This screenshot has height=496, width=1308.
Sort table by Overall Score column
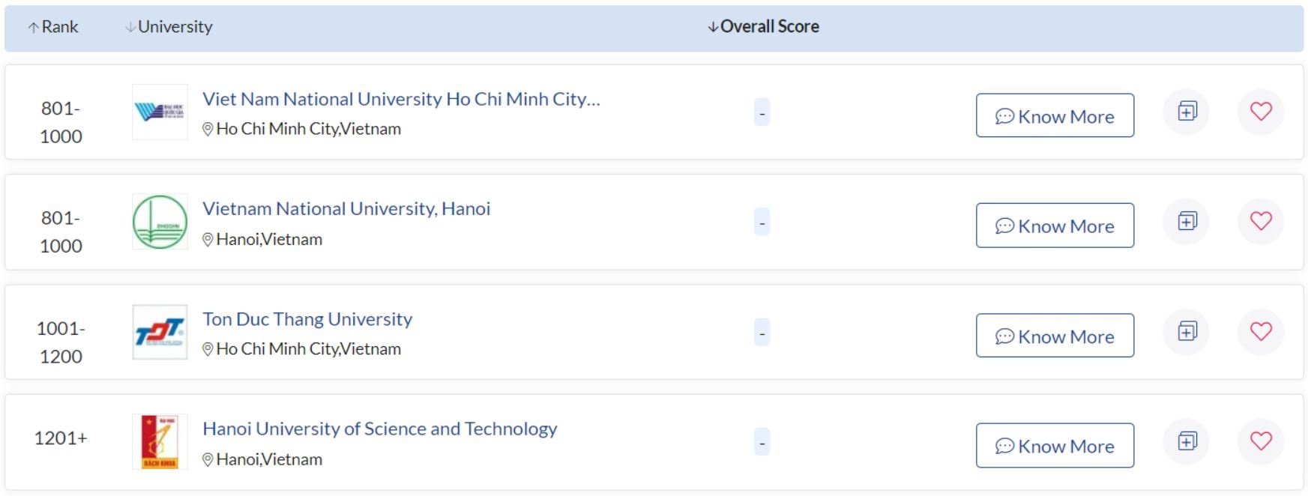pyautogui.click(x=763, y=27)
